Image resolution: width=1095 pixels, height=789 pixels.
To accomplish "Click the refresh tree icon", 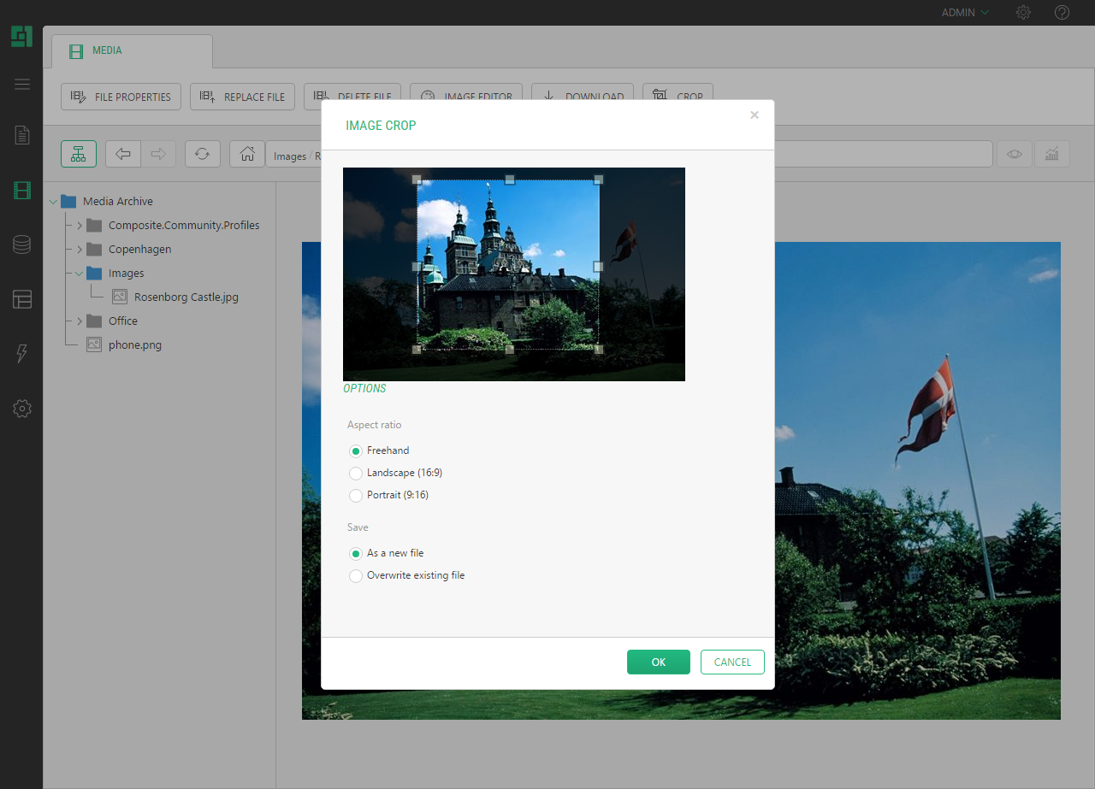I will point(202,154).
